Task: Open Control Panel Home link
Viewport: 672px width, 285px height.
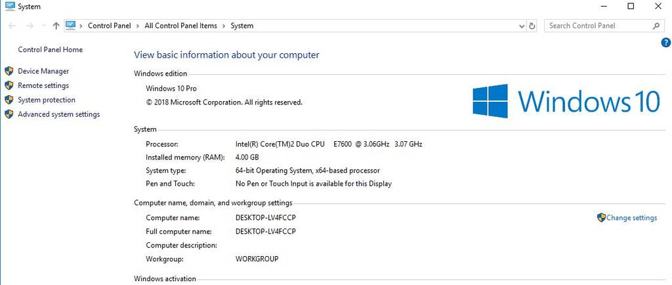Action: (50, 50)
